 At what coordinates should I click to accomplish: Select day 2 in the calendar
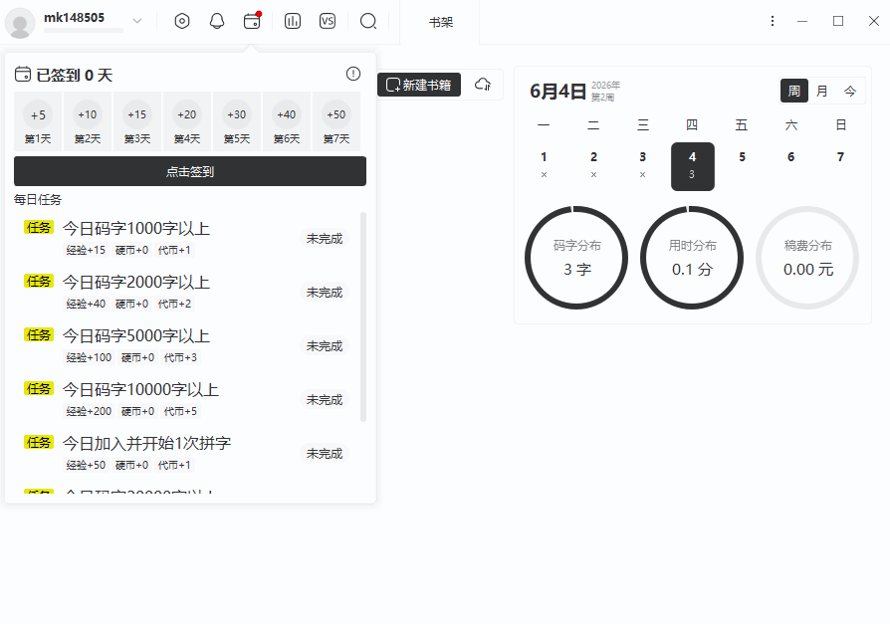click(593, 165)
